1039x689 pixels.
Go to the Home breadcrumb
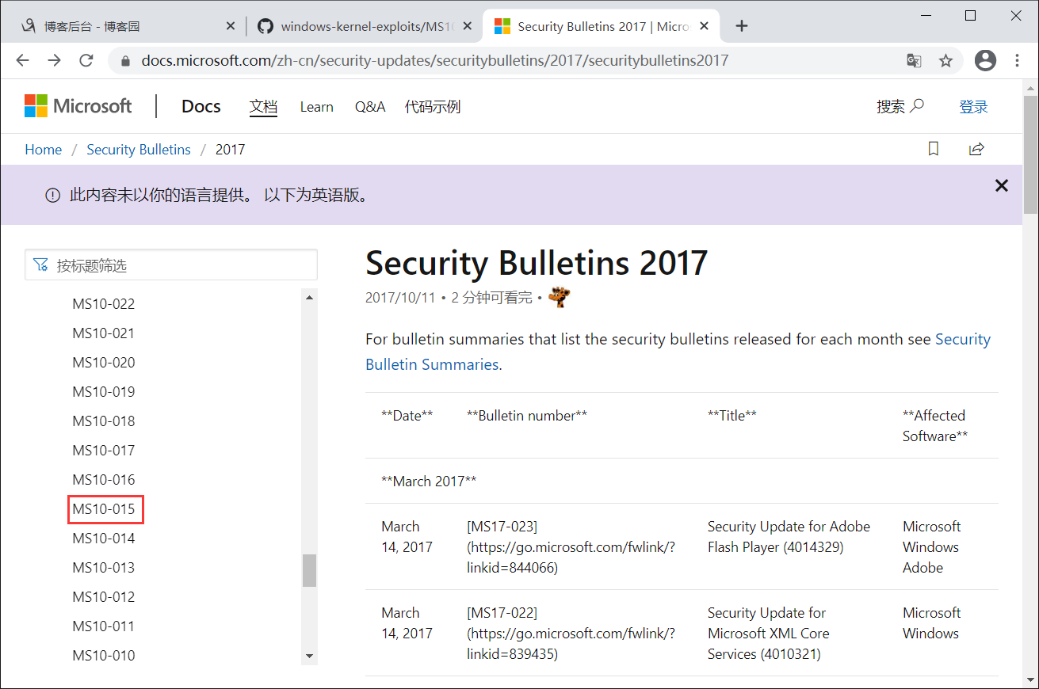click(x=44, y=150)
